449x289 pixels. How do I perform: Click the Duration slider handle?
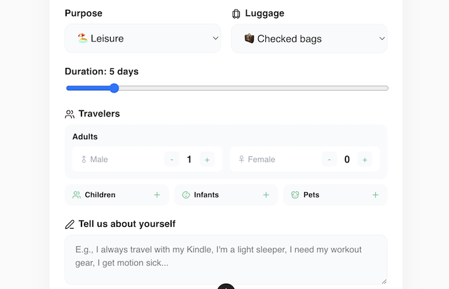(x=114, y=88)
